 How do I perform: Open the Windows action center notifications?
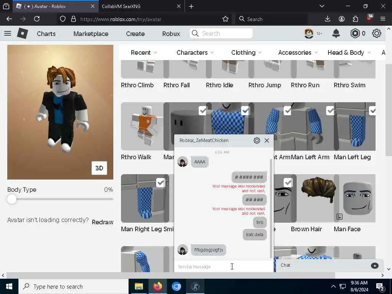click(380, 286)
